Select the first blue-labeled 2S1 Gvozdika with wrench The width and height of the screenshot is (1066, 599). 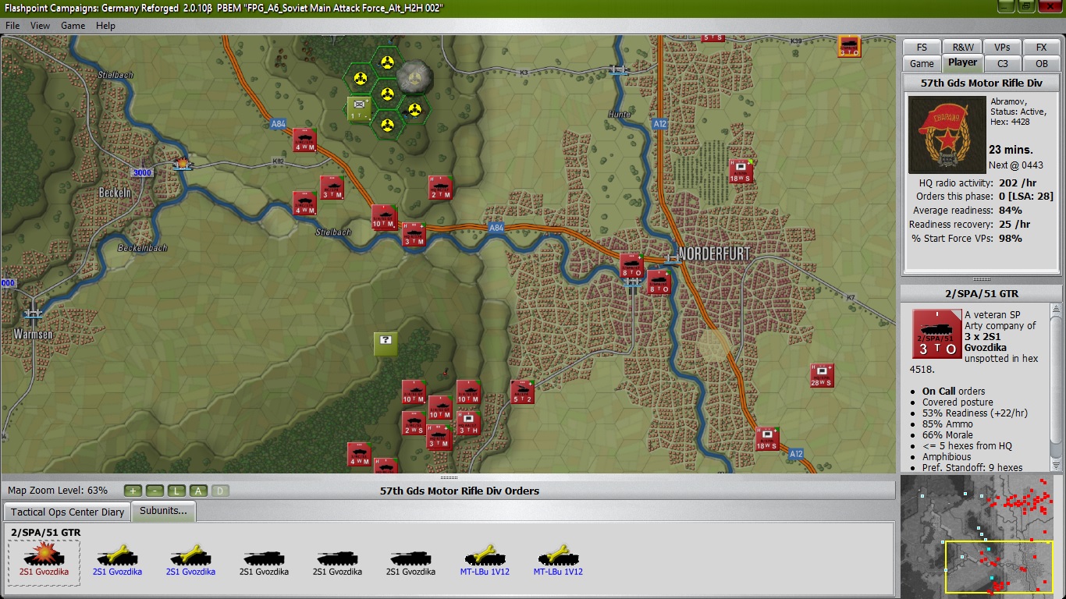[x=117, y=561]
